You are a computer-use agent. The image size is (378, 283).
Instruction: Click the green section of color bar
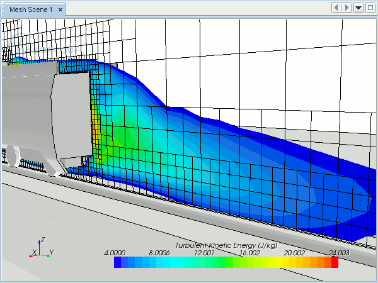pos(230,262)
